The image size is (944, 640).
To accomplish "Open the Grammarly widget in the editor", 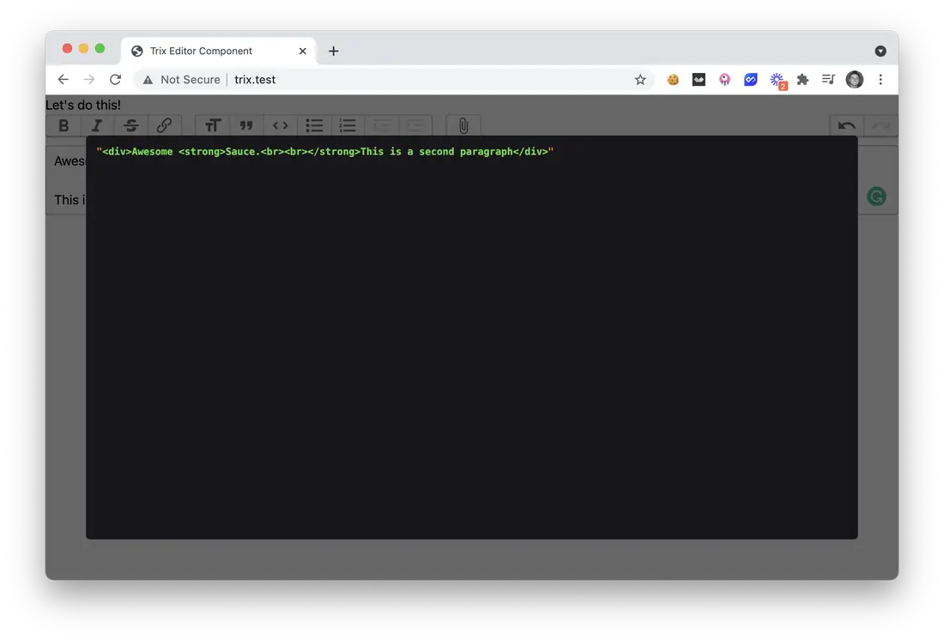I will 876,196.
